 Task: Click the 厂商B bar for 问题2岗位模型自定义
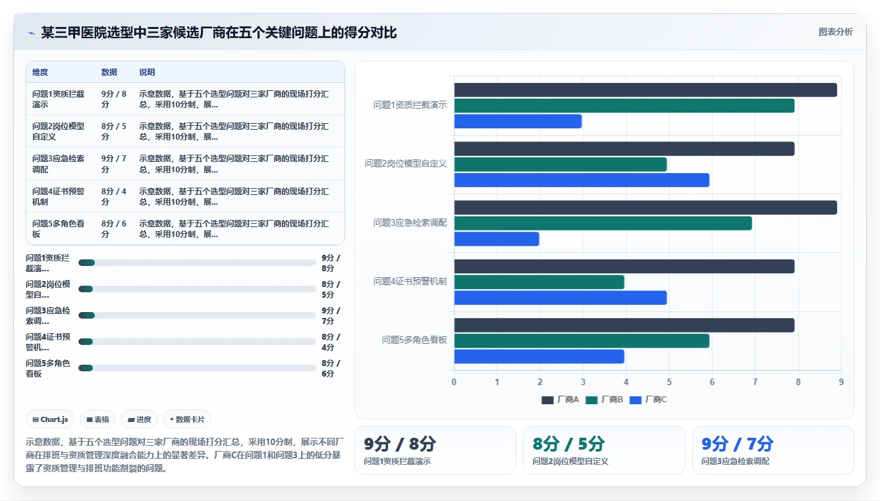pos(561,165)
